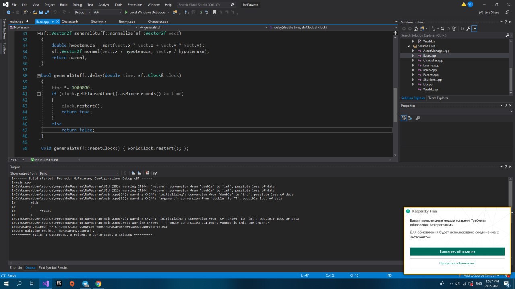Click the View Code icon in Solution Explorer
This screenshot has height=289, width=515.
(x=462, y=28)
